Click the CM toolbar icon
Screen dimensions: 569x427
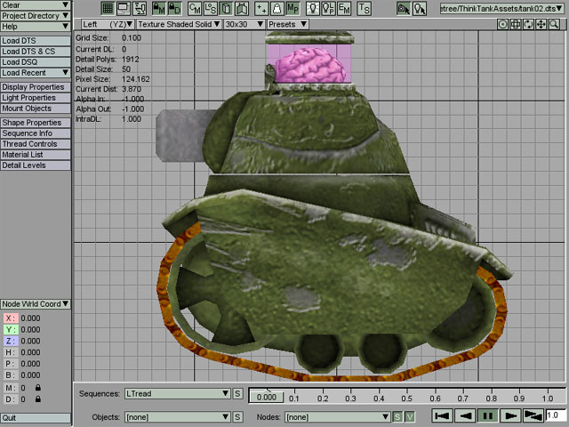195,8
